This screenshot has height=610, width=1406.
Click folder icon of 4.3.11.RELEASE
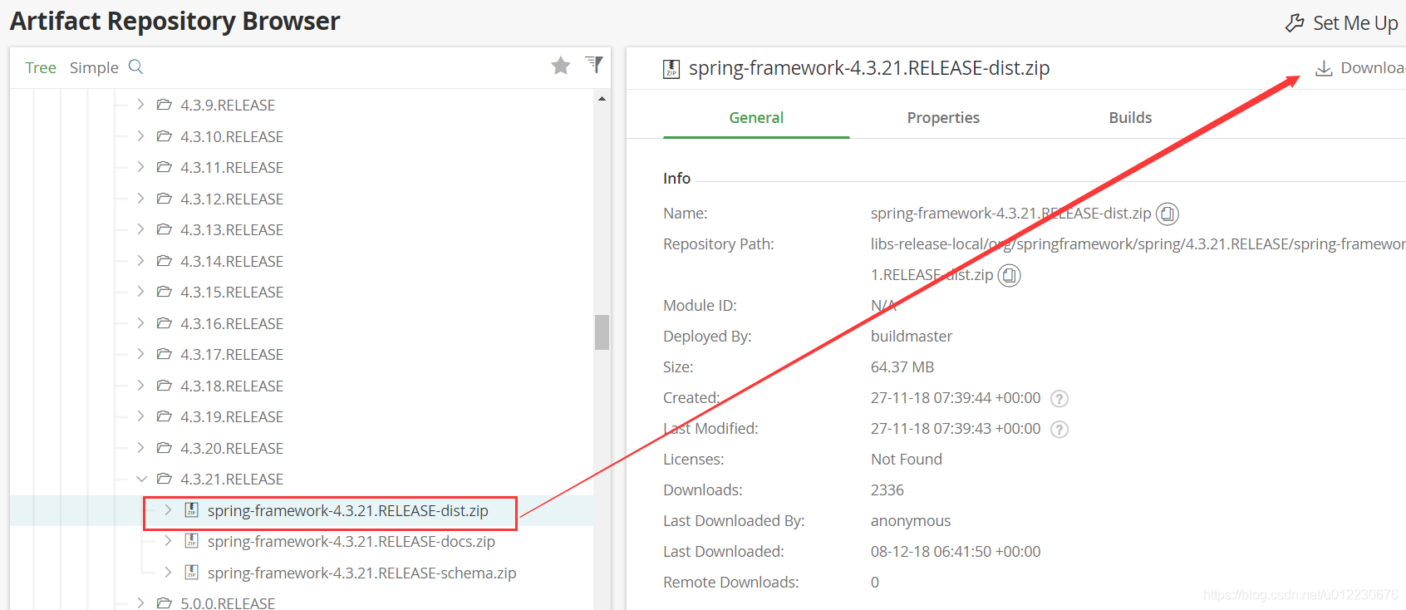tap(165, 167)
